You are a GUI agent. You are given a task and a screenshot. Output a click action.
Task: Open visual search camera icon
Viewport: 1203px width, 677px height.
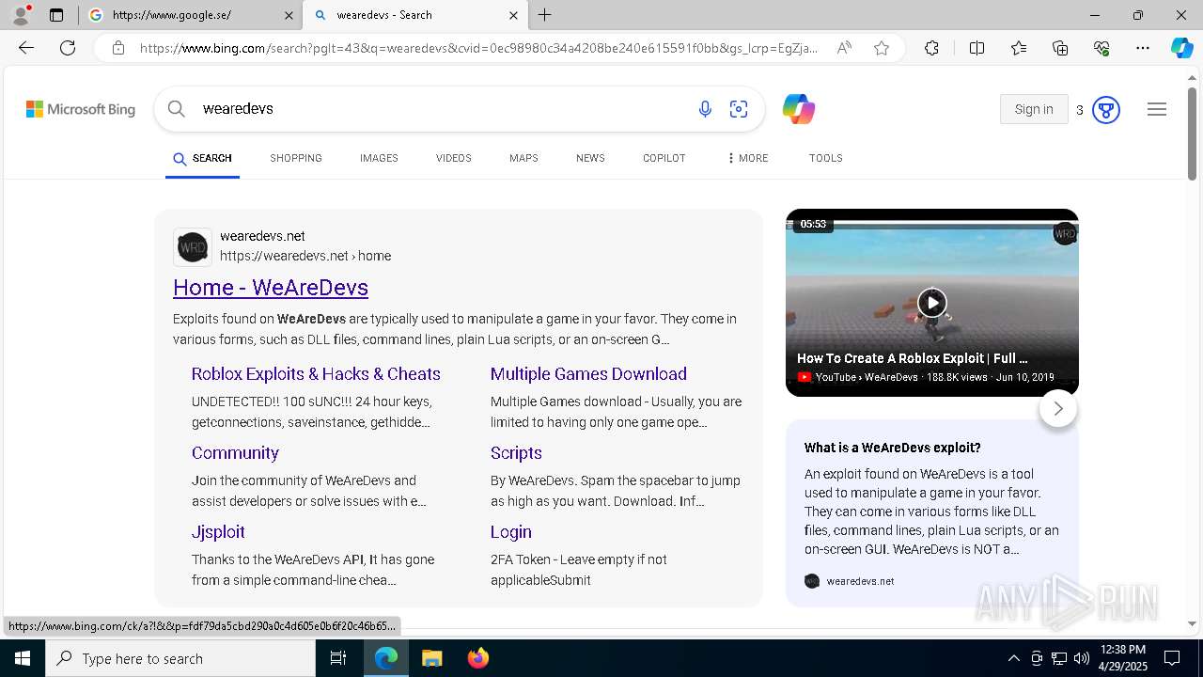739,109
